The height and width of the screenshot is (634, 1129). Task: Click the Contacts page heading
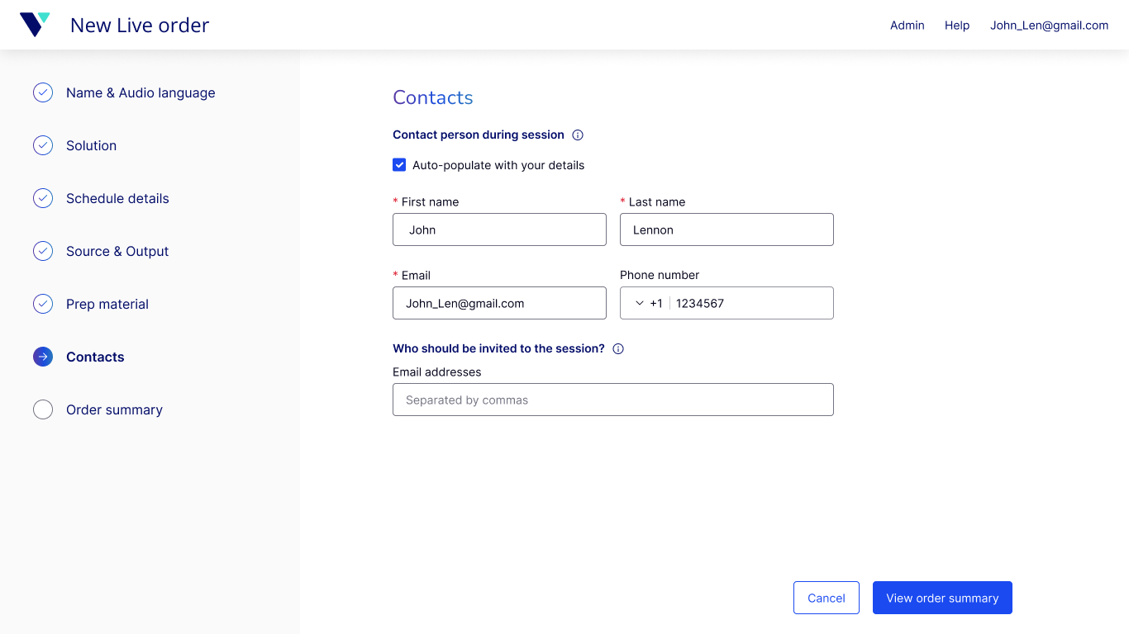(433, 97)
